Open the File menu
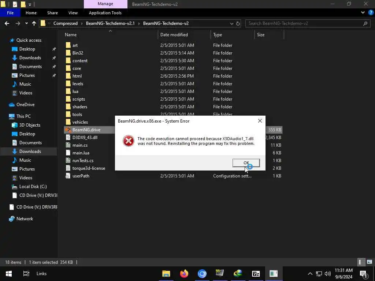This screenshot has height=281, width=375. tap(10, 13)
